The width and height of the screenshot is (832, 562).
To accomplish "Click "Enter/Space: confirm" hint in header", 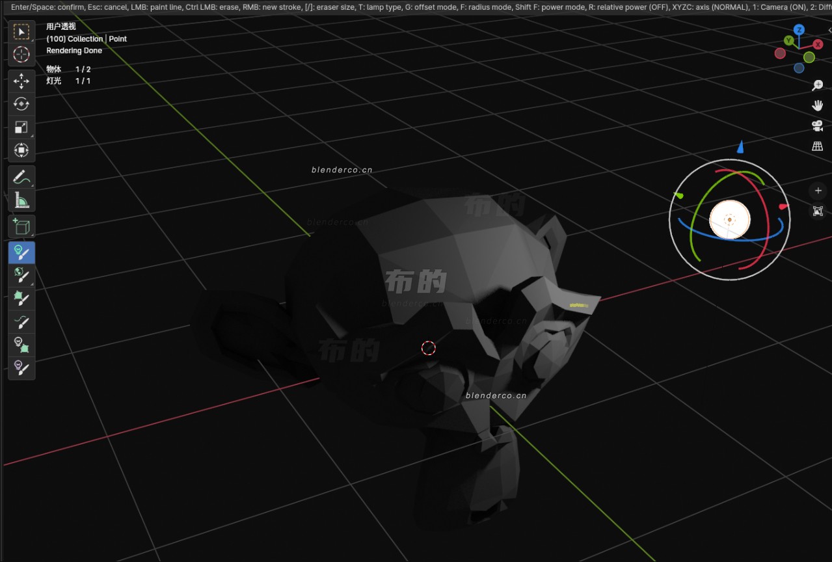I will 47,6.
